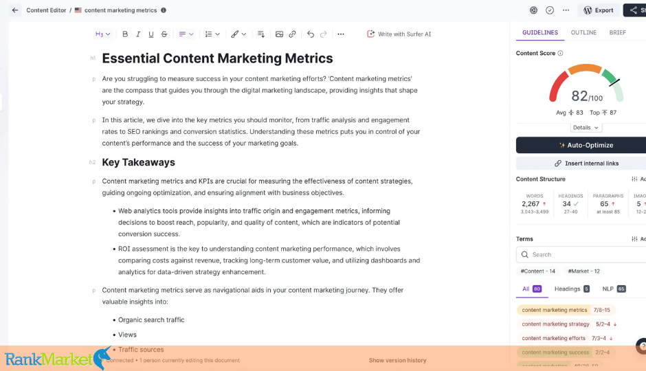
Task: Apply italic formatting
Action: [x=138, y=34]
